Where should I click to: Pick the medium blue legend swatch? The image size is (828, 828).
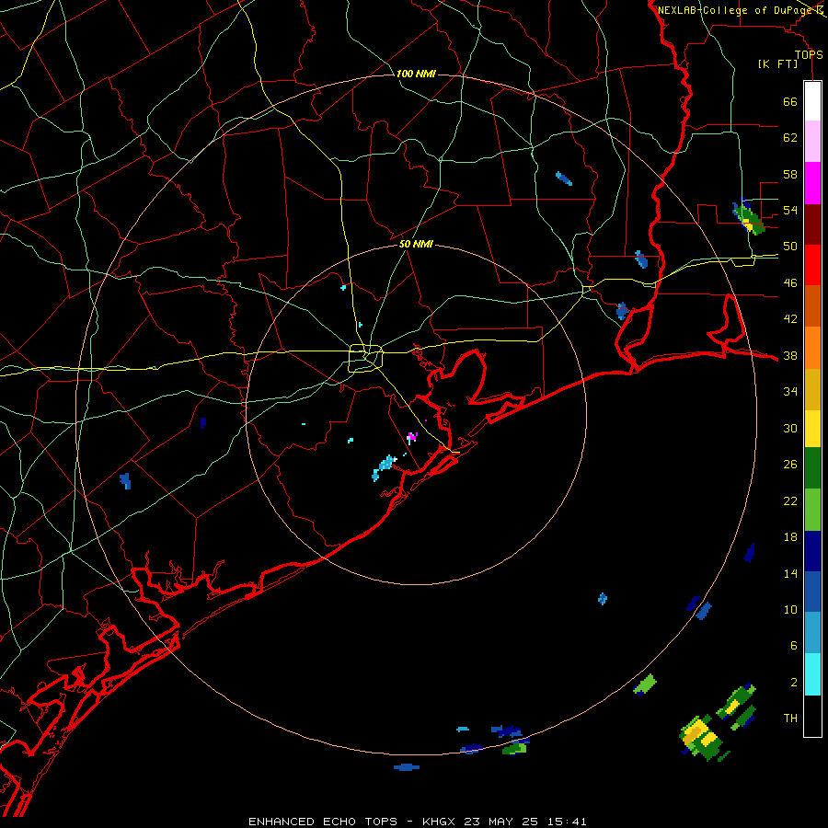pos(812,592)
